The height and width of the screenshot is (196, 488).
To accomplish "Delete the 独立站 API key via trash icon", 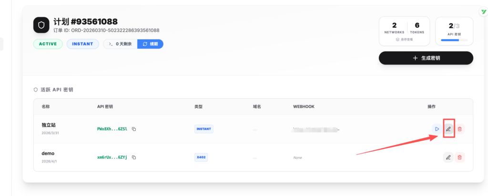I will [459, 129].
